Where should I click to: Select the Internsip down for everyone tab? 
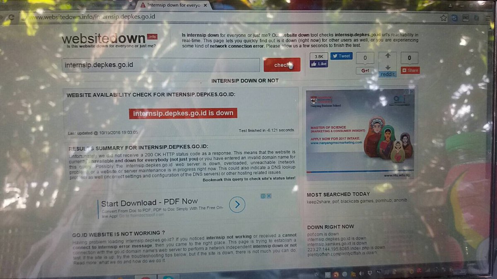click(x=174, y=5)
